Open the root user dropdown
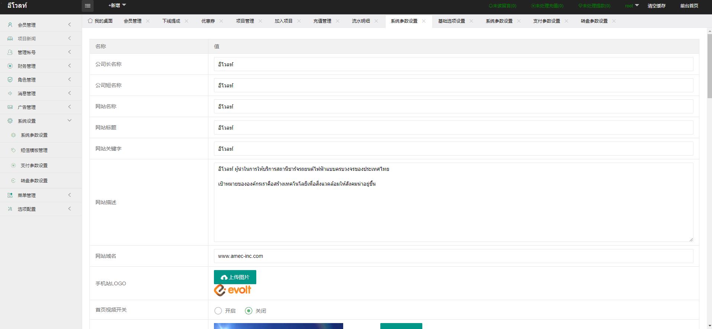712x329 pixels. pyautogui.click(x=631, y=6)
